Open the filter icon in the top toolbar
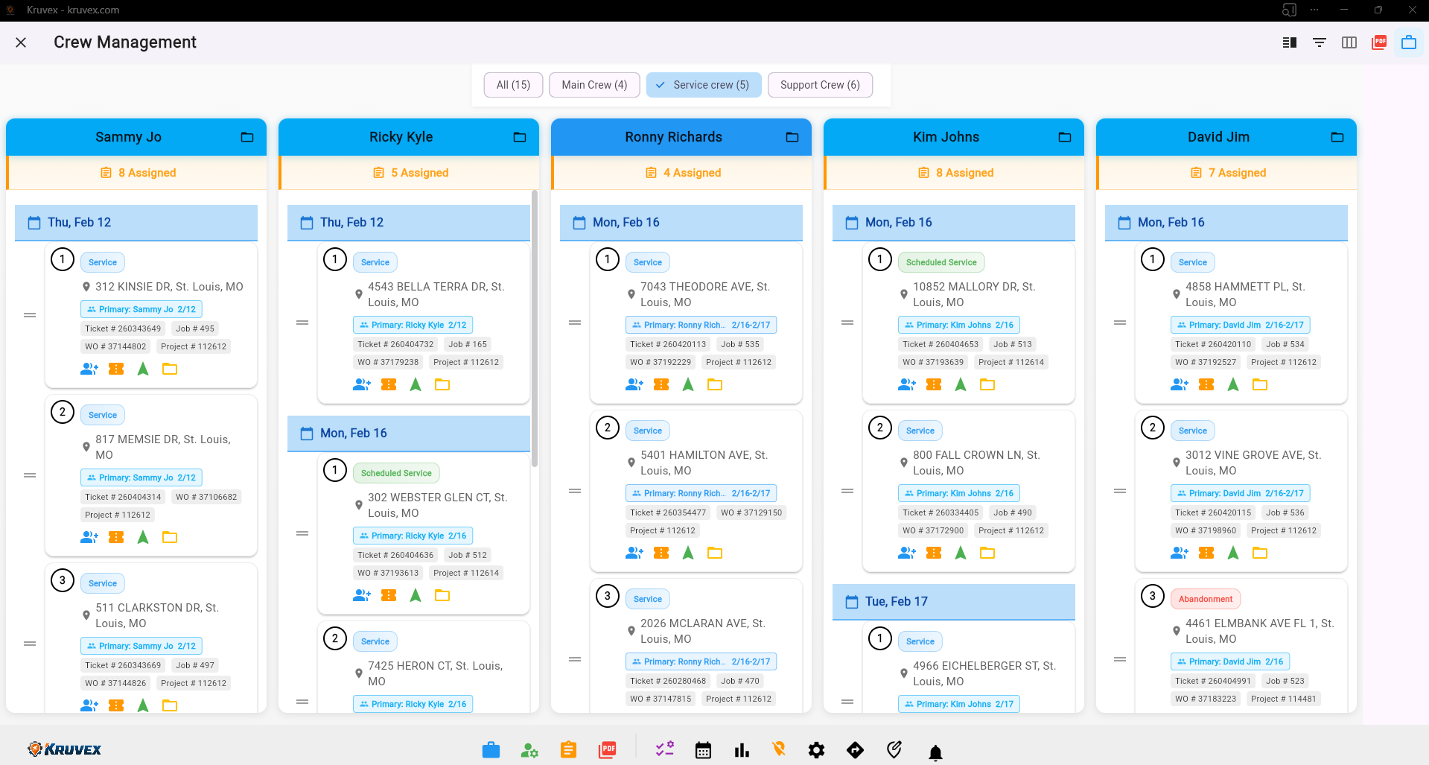 (1319, 42)
